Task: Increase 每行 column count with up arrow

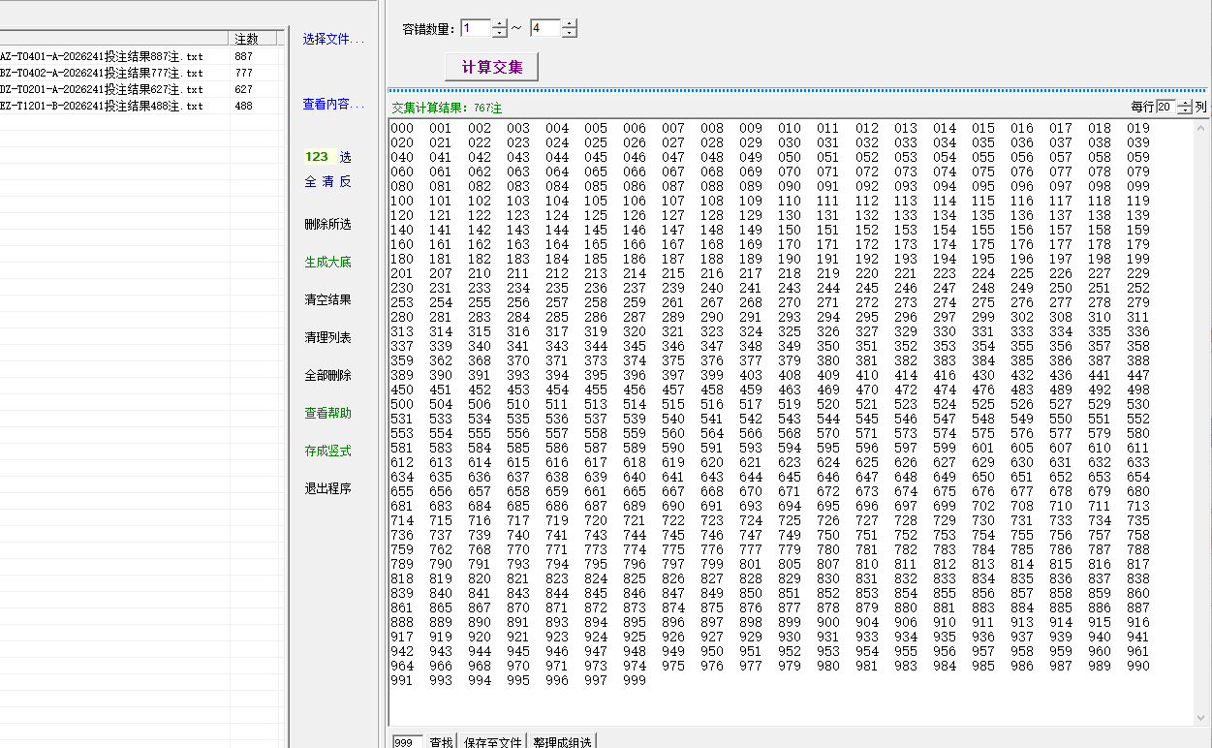Action: tap(1184, 104)
